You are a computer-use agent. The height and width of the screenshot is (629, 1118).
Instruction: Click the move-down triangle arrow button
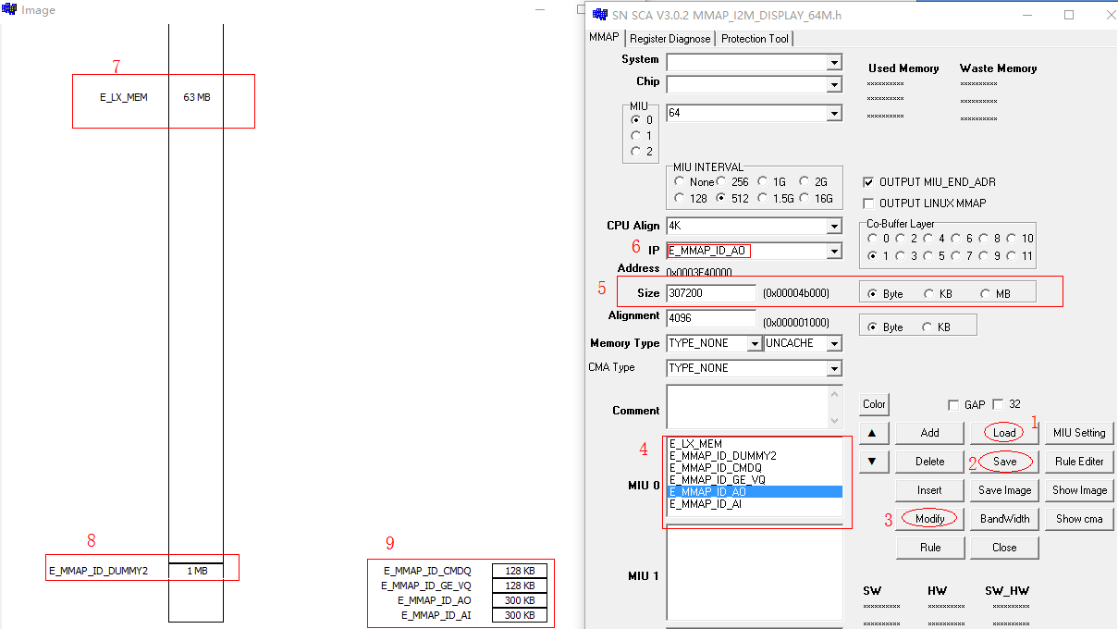point(874,462)
